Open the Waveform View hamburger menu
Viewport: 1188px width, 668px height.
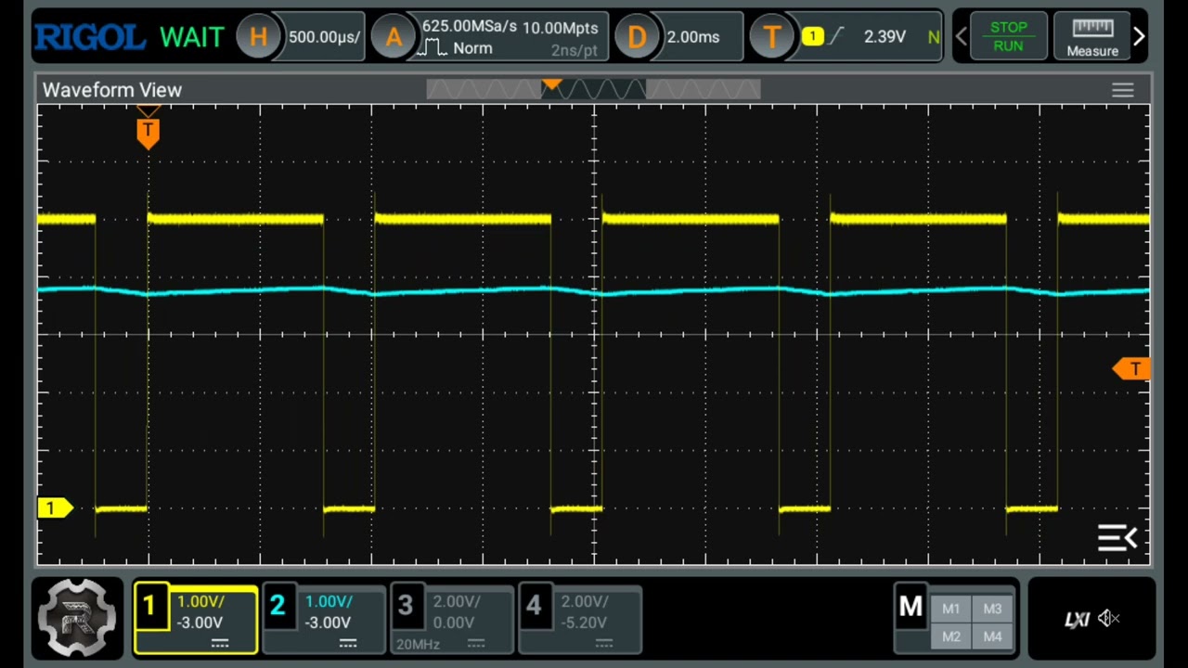(x=1123, y=90)
